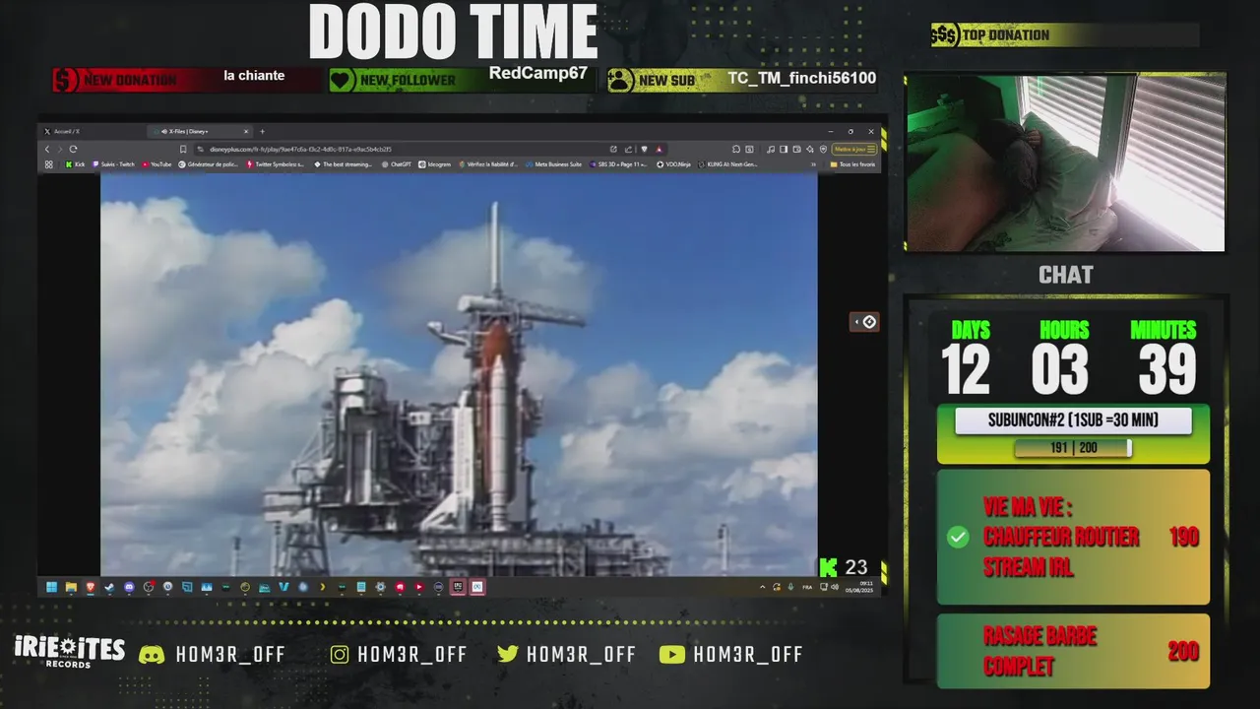Image resolution: width=1260 pixels, height=709 pixels.
Task: Click the side panel arrow button beside the video
Action: [864, 322]
